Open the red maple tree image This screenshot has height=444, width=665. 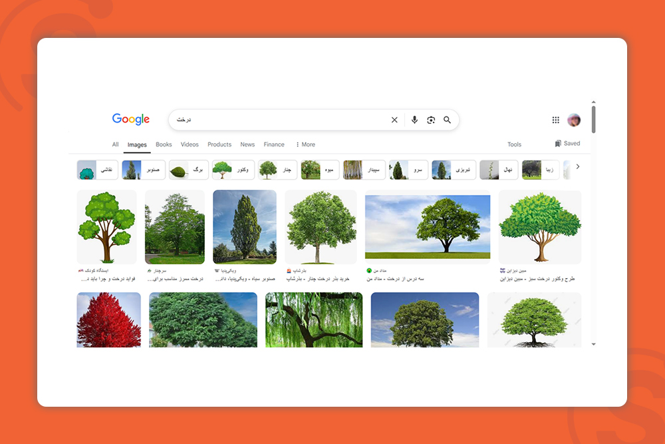point(108,320)
